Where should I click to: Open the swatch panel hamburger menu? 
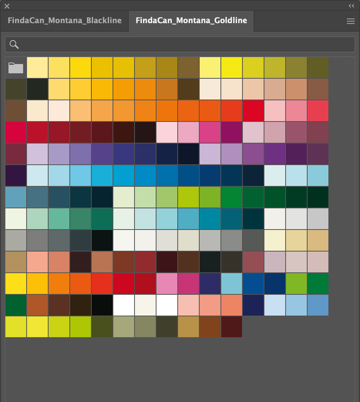(x=350, y=22)
